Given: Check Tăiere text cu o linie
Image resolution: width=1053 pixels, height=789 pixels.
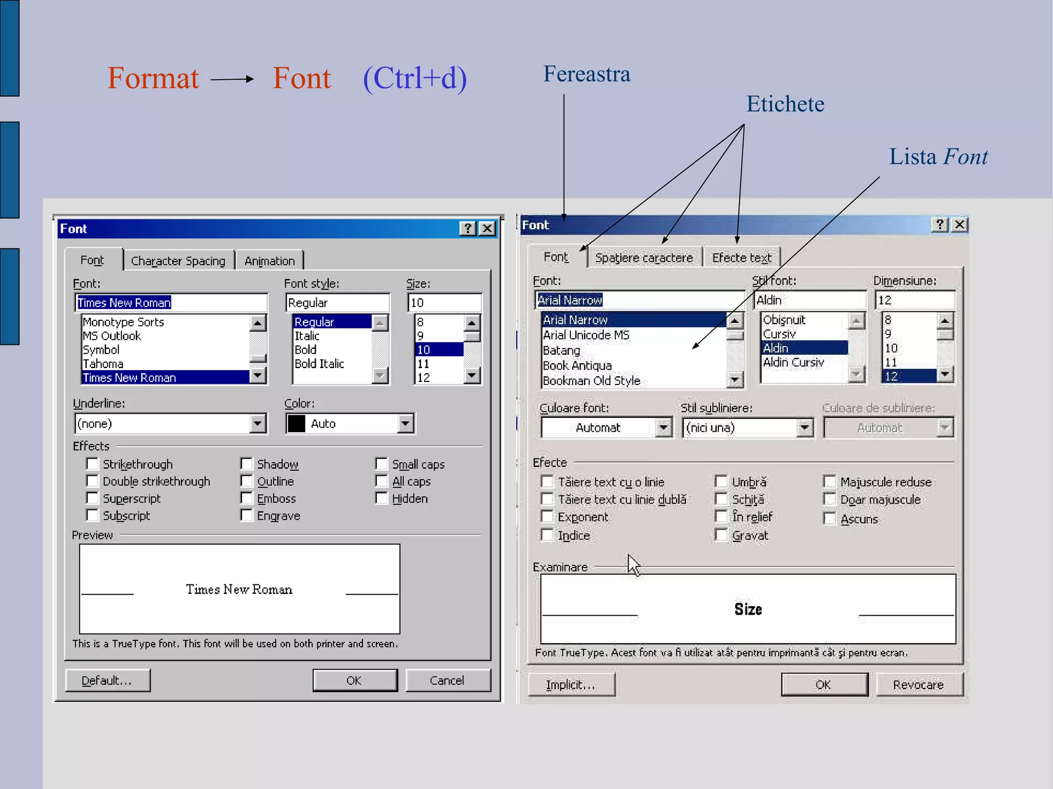Looking at the screenshot, I should tap(547, 481).
